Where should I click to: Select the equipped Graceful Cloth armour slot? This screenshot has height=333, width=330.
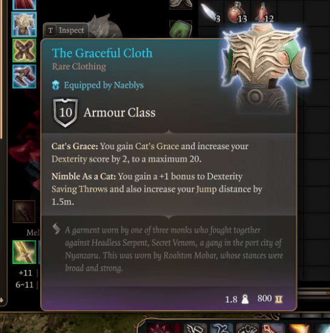point(24,24)
